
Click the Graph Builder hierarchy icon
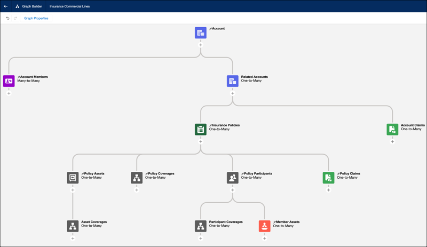(18, 6)
